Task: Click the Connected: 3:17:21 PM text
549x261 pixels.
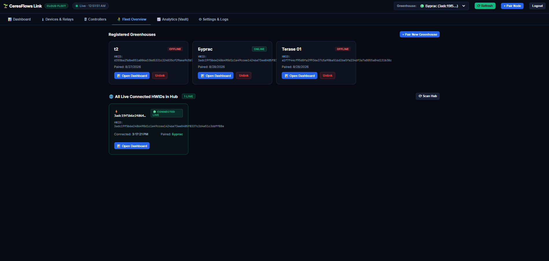Action: 131,134
